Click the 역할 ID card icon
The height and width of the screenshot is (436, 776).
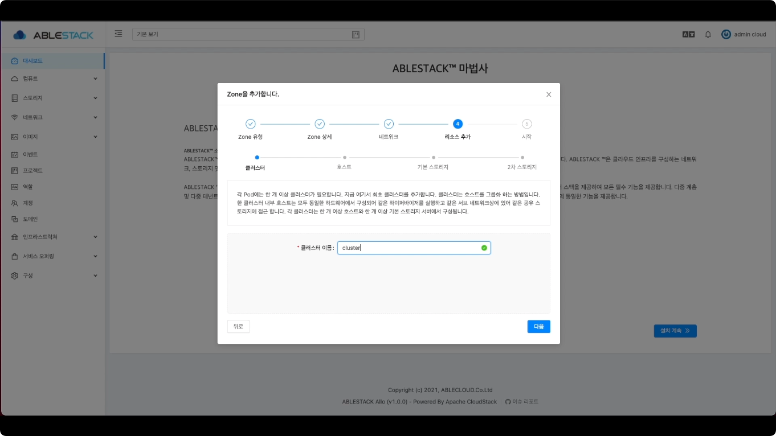point(15,187)
